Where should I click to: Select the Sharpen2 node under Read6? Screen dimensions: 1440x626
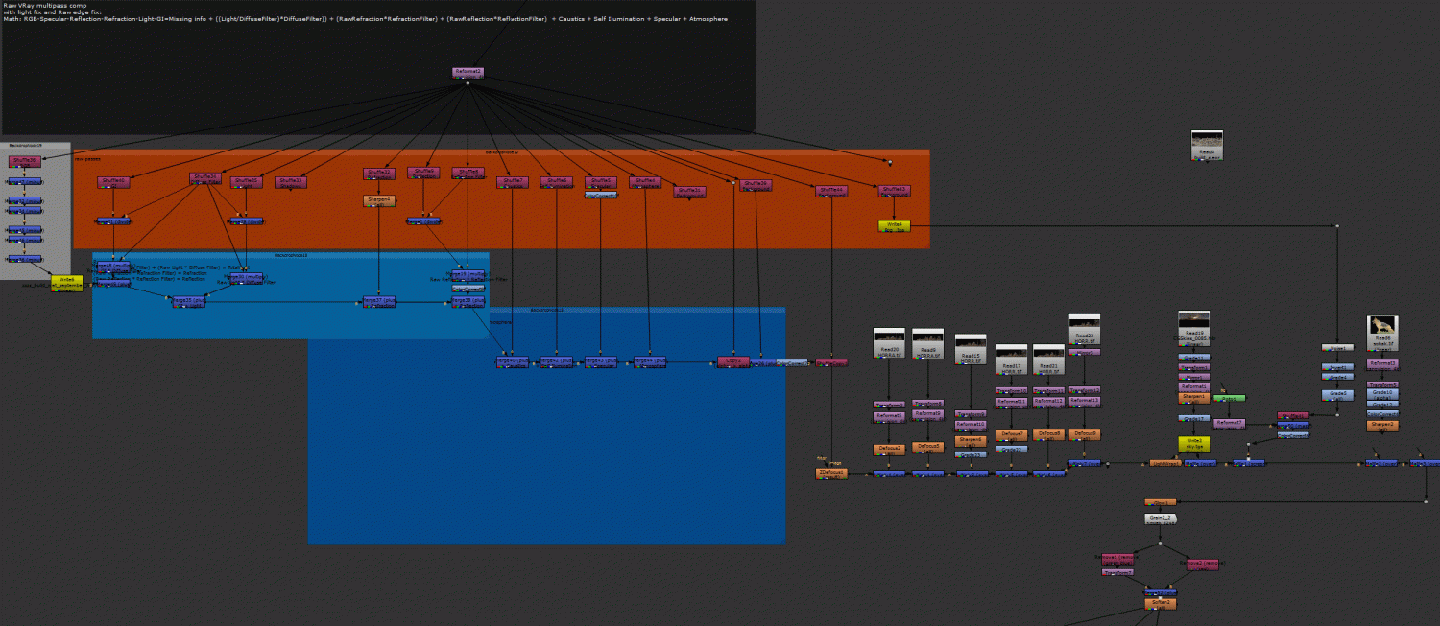click(x=1382, y=425)
